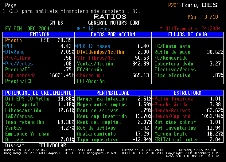Click the ~Deuda/Activos label
The image size is (226, 162).
[x=171, y=110]
